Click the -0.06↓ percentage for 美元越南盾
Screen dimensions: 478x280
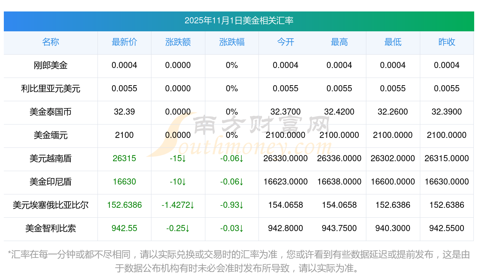pos(232,159)
